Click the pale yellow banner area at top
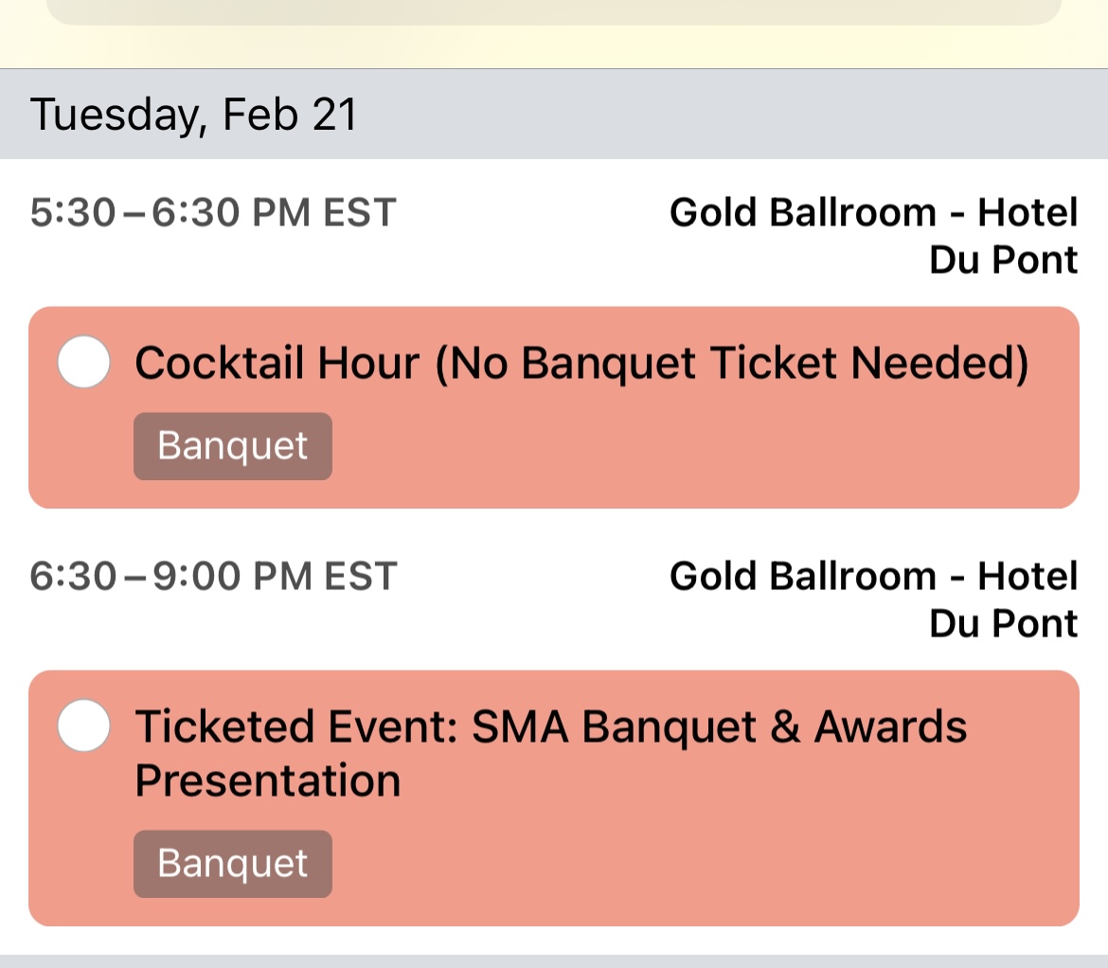This screenshot has height=968, width=1108. pos(554,46)
